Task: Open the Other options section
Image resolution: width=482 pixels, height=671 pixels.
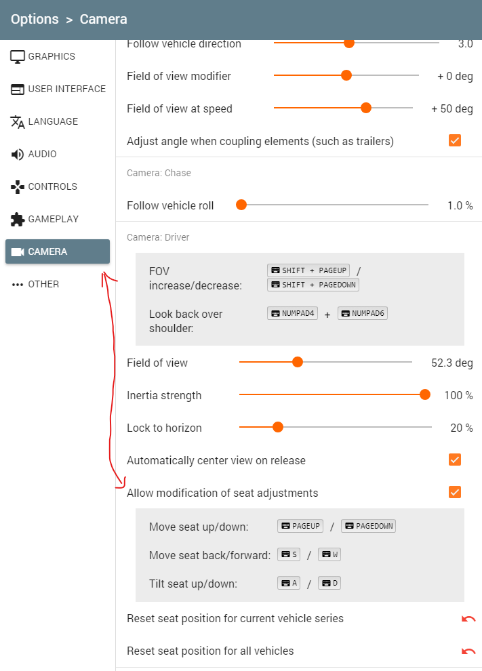Action: tap(43, 284)
